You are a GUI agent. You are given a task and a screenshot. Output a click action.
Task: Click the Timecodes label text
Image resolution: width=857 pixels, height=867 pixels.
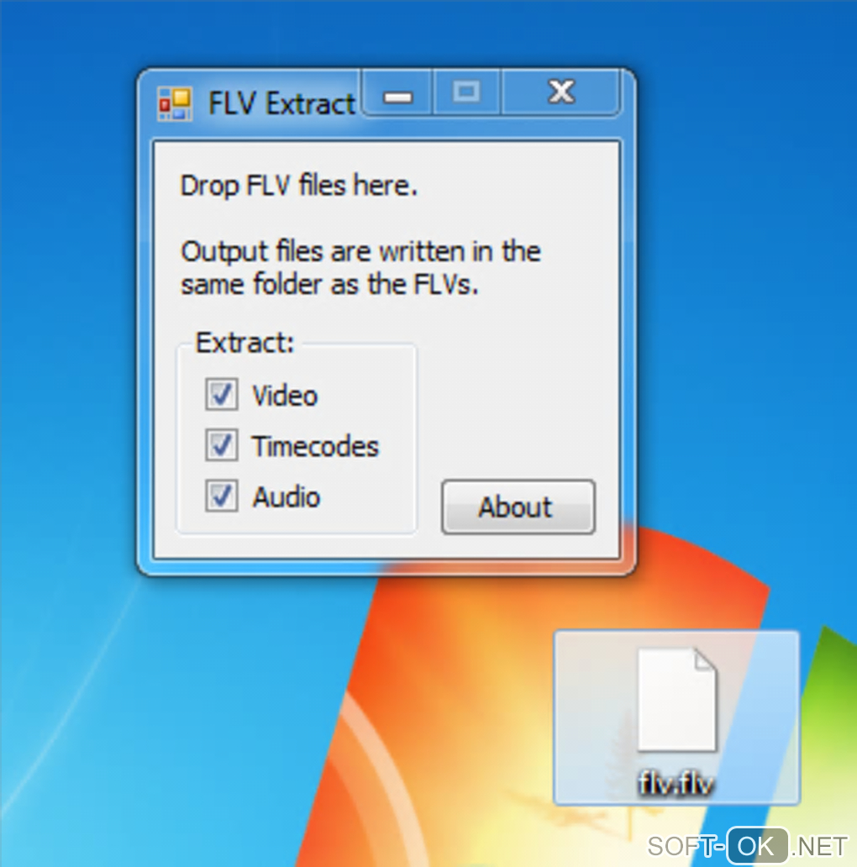[x=316, y=446]
